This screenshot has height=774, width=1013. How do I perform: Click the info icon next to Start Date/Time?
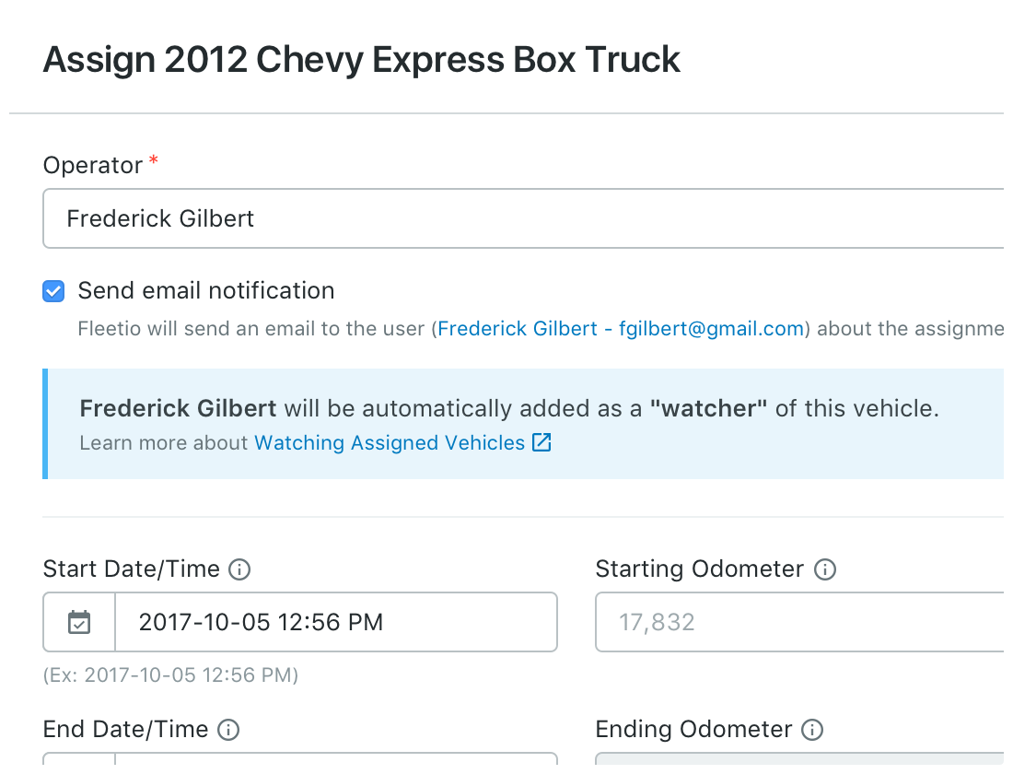tap(239, 569)
